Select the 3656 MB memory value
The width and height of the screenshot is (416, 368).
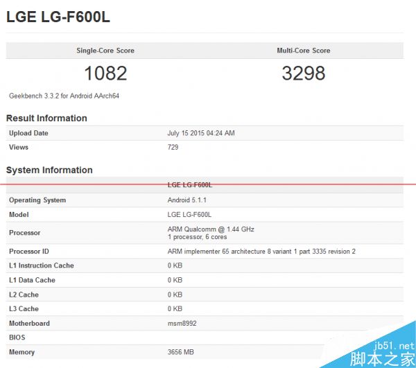180,352
